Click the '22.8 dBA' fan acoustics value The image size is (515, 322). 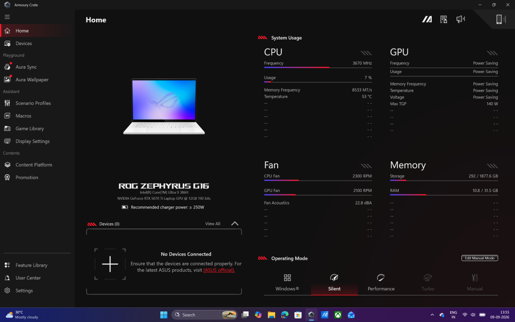click(364, 203)
